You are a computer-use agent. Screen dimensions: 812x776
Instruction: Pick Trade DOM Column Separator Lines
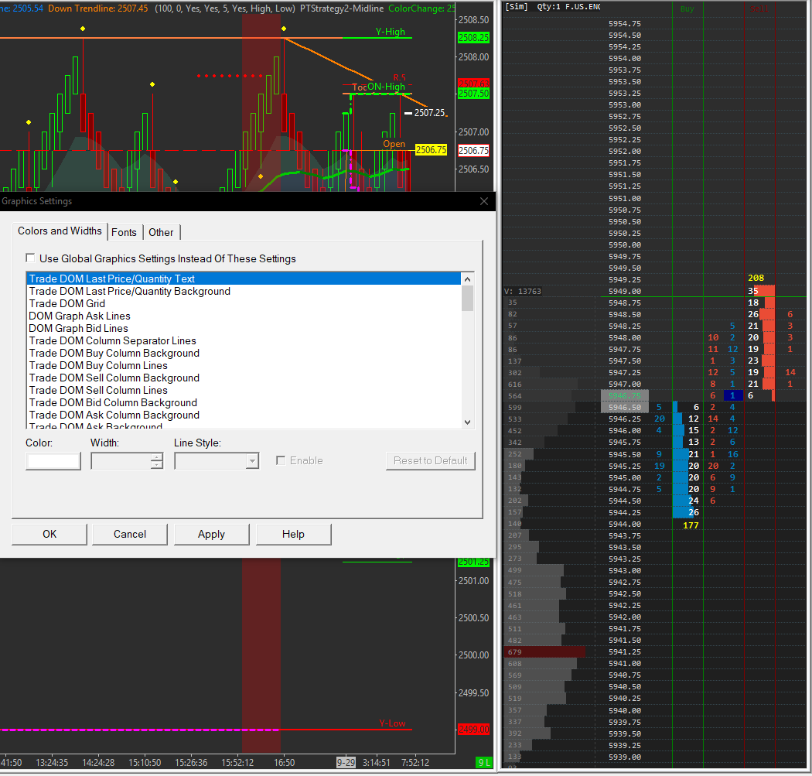pos(112,340)
